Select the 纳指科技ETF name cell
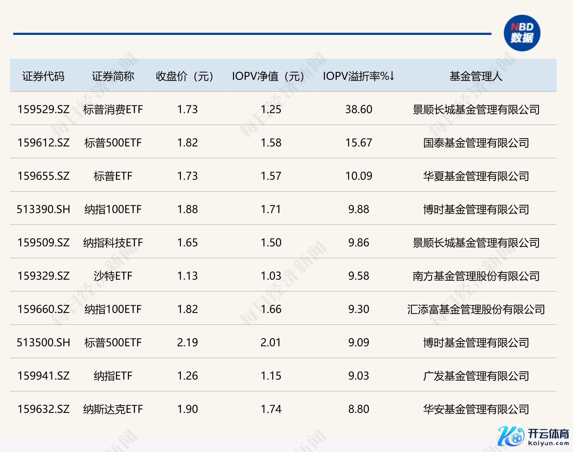Screen dimensions: 573x452 (113, 243)
